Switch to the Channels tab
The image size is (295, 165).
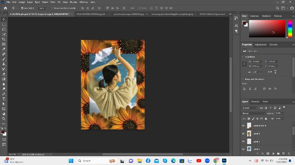[255, 102]
